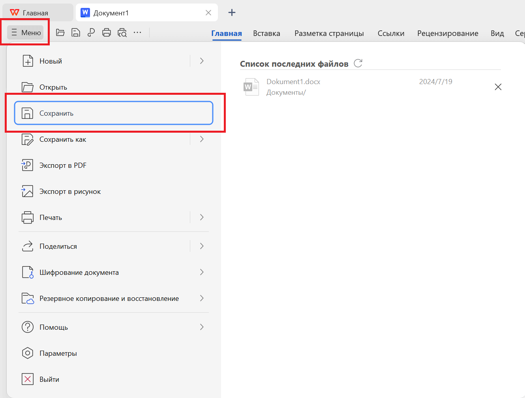Click the Word document icon beside Dokument1.docx

251,86
